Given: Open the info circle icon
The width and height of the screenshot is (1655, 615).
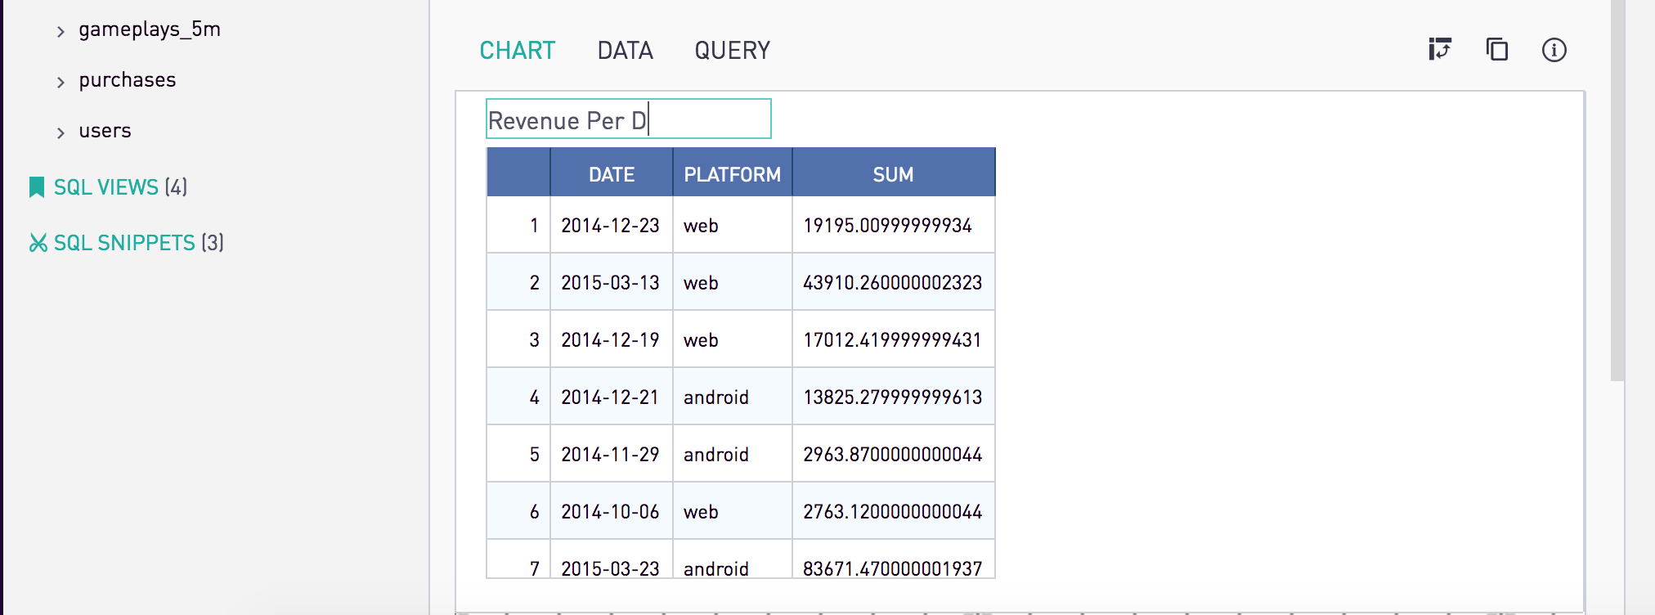Looking at the screenshot, I should tap(1554, 50).
